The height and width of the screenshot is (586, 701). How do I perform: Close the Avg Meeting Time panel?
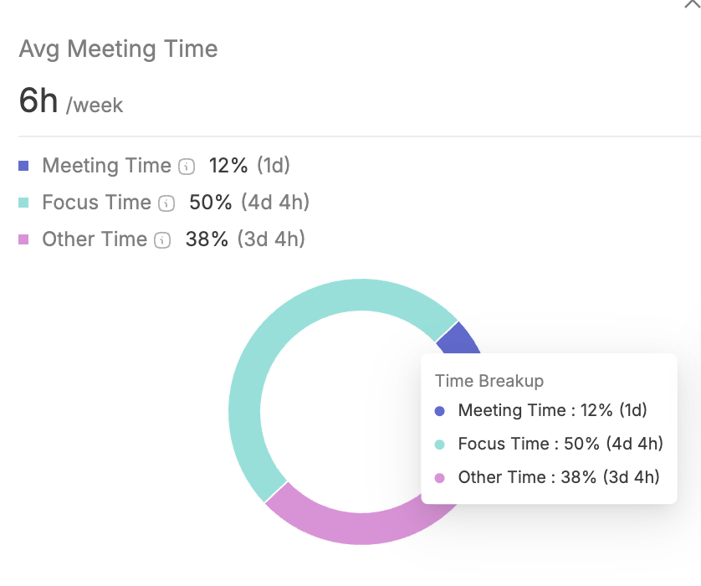tap(691, 3)
